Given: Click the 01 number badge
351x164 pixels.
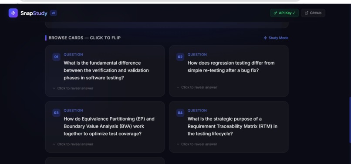Looking at the screenshot, I should click(56, 57).
